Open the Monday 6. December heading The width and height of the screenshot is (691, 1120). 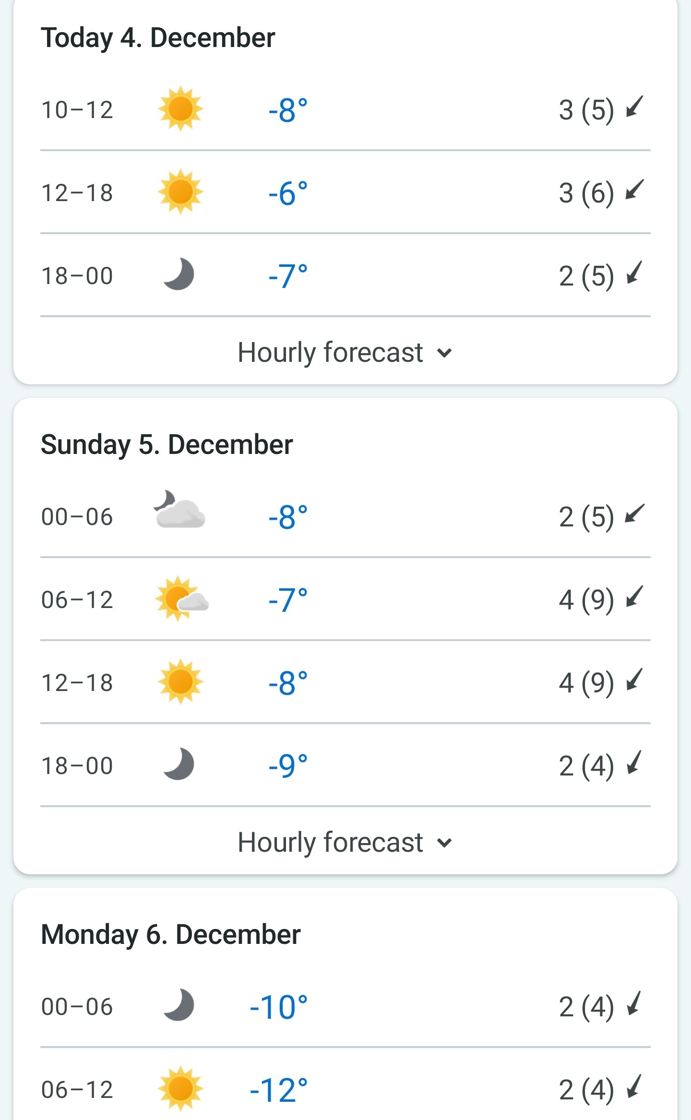[x=171, y=935]
